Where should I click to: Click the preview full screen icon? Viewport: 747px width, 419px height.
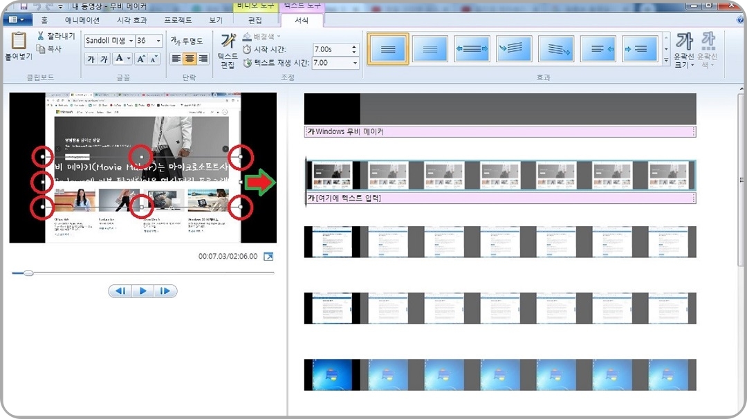coord(268,257)
